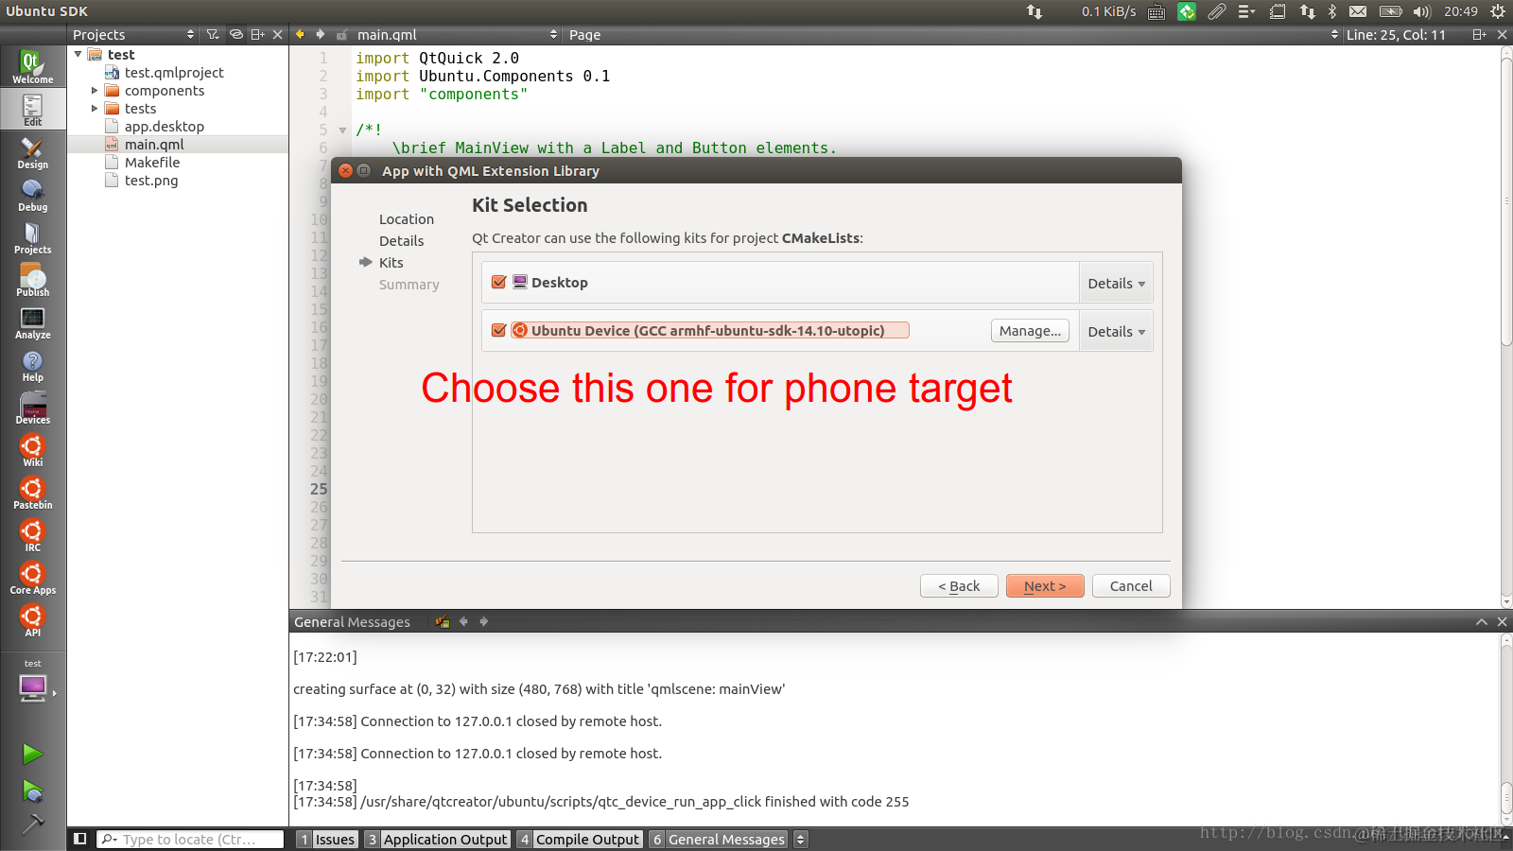Open the API documentation mode

(x=32, y=620)
